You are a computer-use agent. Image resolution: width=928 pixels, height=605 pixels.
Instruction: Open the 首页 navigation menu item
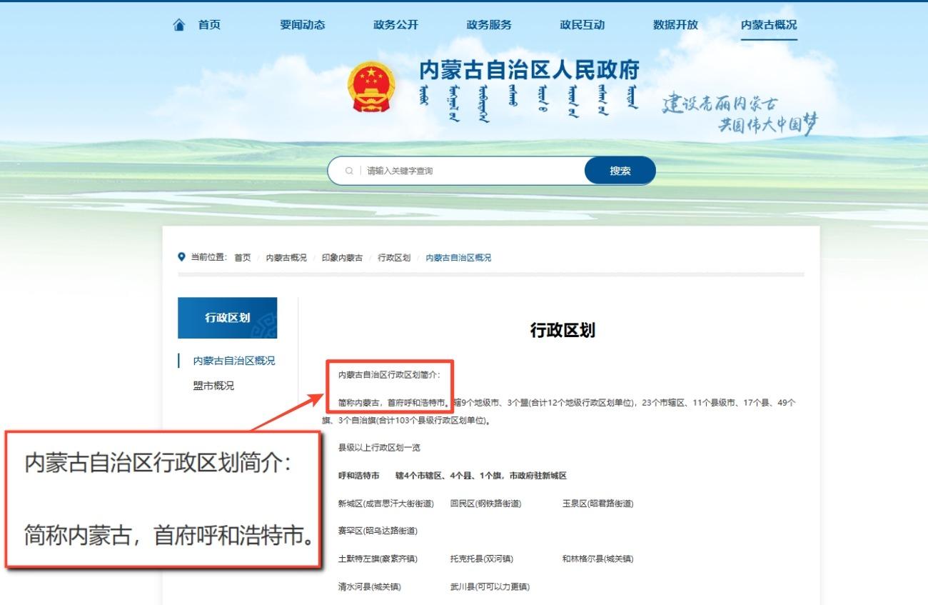209,25
